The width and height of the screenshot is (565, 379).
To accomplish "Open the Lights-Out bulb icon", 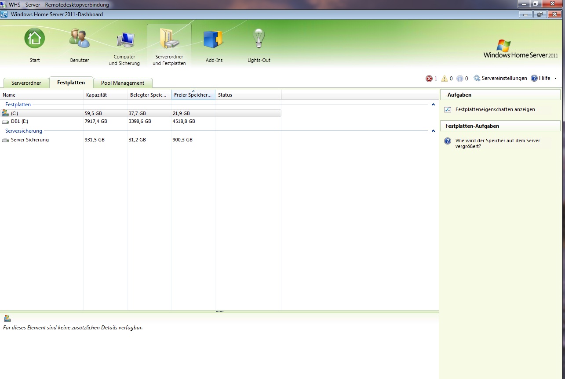I will pyautogui.click(x=259, y=39).
